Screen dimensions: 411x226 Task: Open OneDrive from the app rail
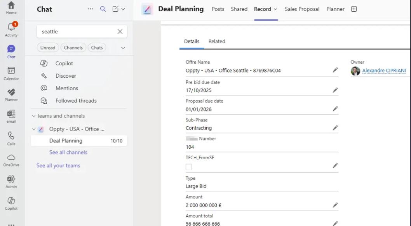[x=11, y=160]
